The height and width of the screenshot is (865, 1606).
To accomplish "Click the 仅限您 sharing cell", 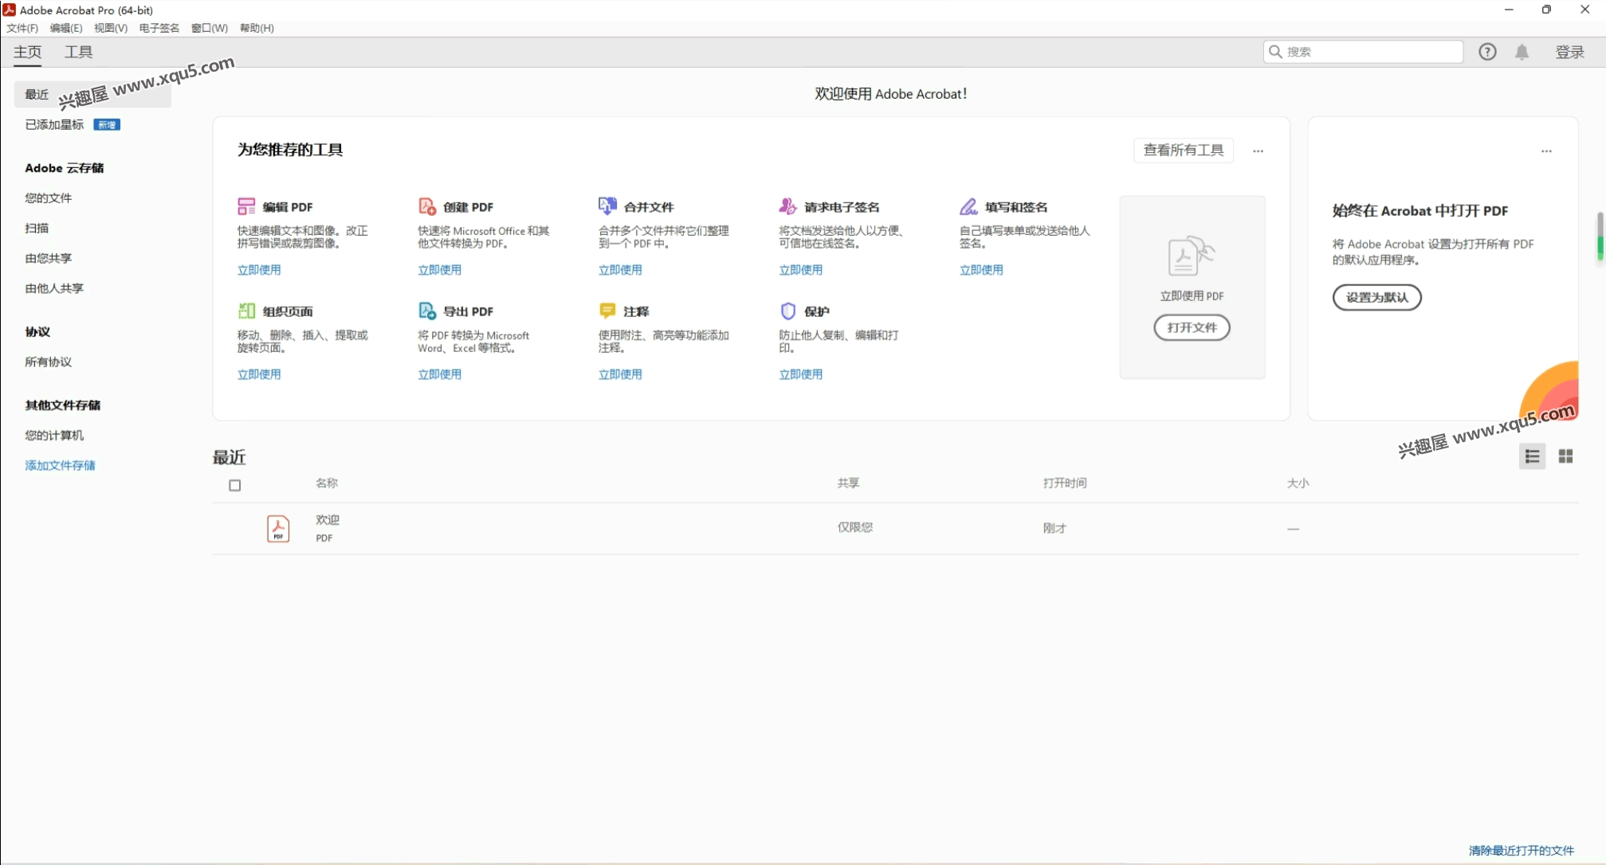I will click(x=855, y=527).
